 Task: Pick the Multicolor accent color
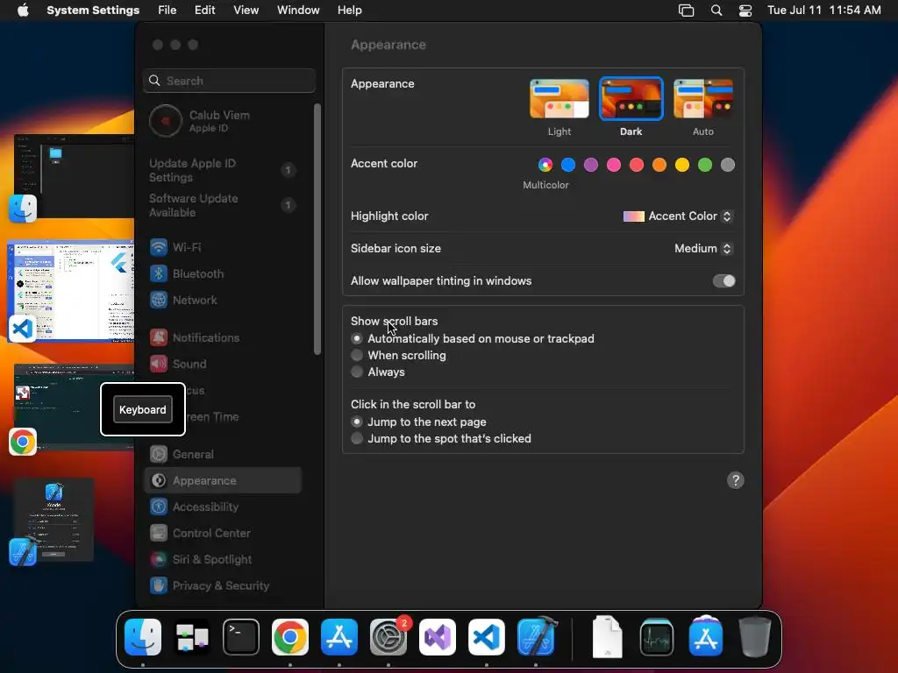(545, 165)
